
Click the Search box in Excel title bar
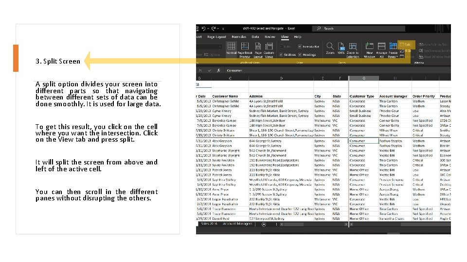pos(359,29)
